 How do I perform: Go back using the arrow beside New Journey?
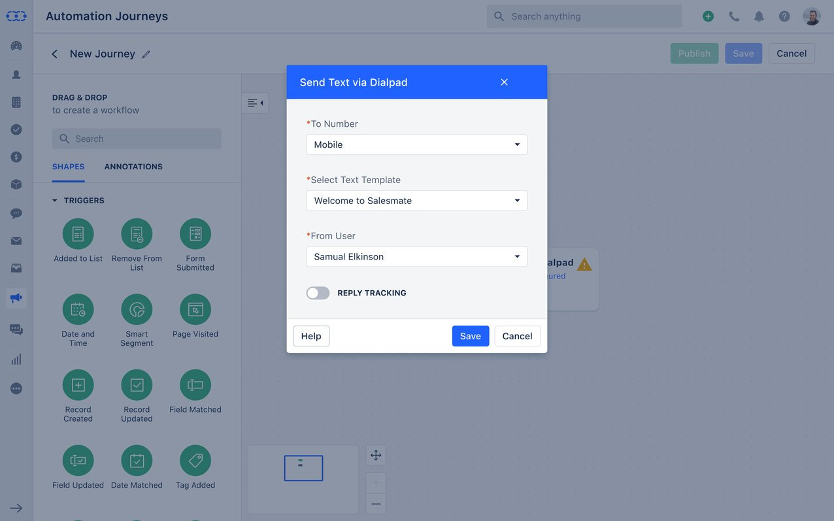[55, 54]
